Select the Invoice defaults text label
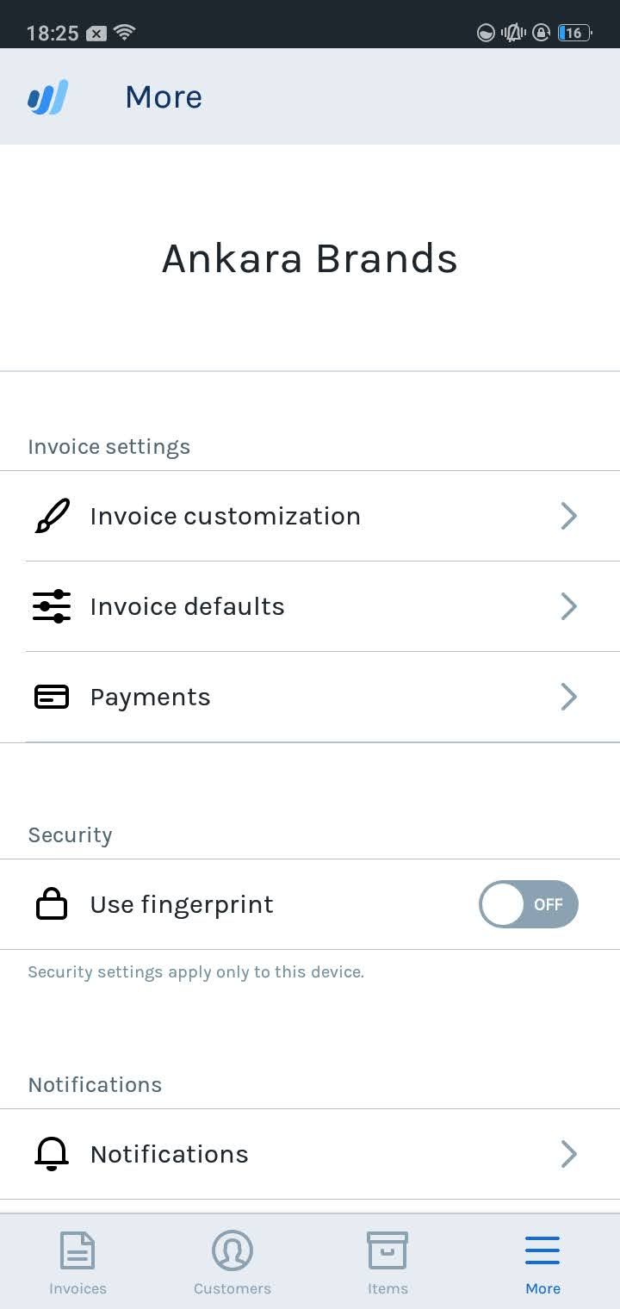620x1309 pixels. (x=187, y=606)
